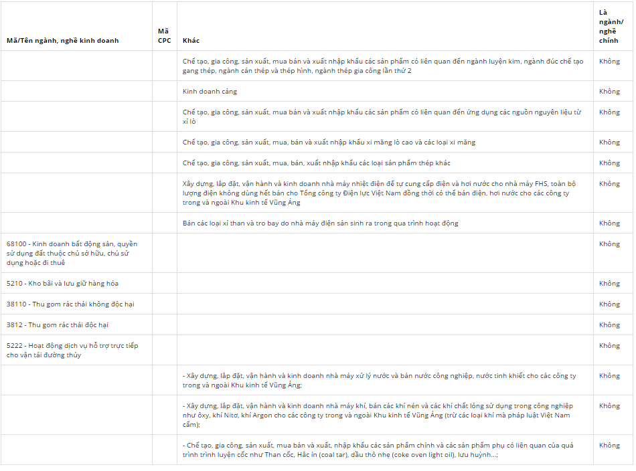Click "38110 - Thu gom rác thải không độc hại"
This screenshot has height=471, width=636.
70,304
